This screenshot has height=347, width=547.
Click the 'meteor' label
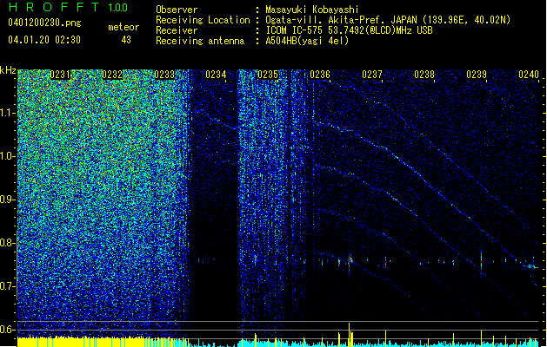click(123, 27)
